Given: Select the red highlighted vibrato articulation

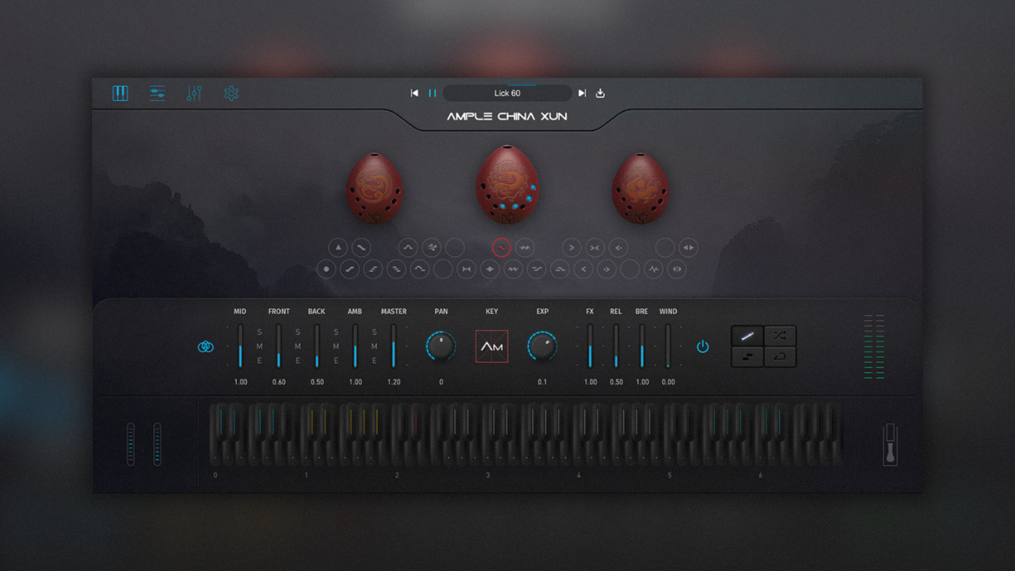Looking at the screenshot, I should pyautogui.click(x=501, y=247).
